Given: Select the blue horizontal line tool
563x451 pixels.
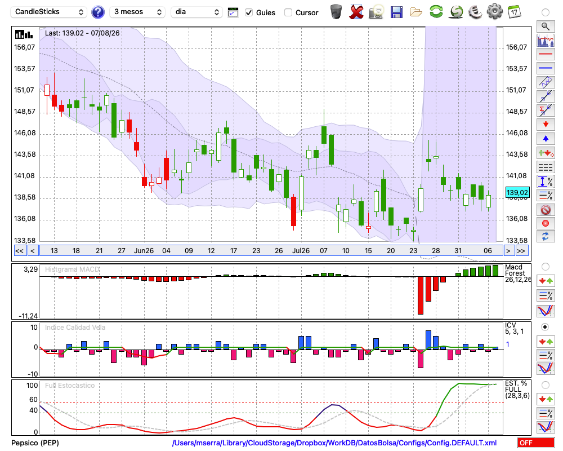Looking at the screenshot, I should click(x=546, y=68).
